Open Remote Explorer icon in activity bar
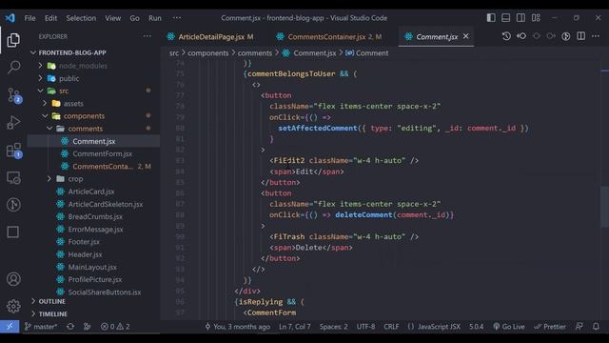Viewport: 609px width, 343px height. tap(13, 178)
